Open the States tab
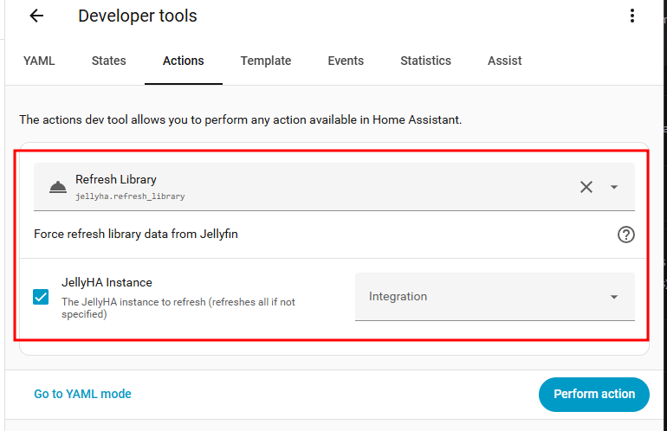 (x=109, y=61)
